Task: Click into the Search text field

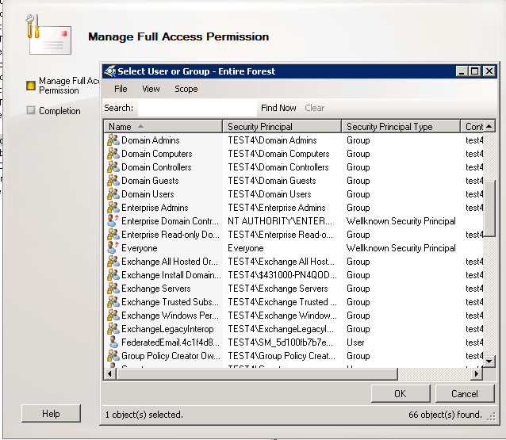Action: pos(197,108)
